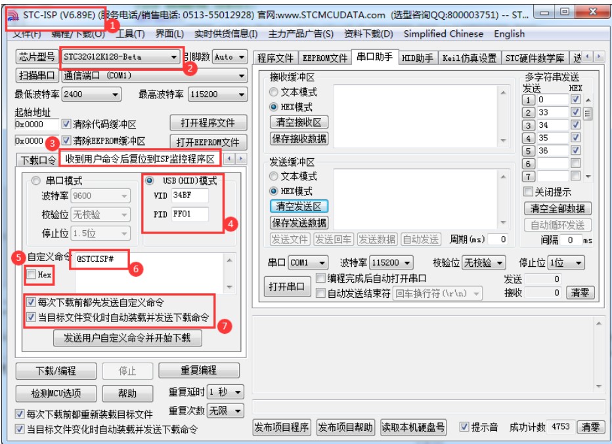Toggle HEX checkbox for string row 33
Screen dimensions: 612x444
(x=575, y=112)
